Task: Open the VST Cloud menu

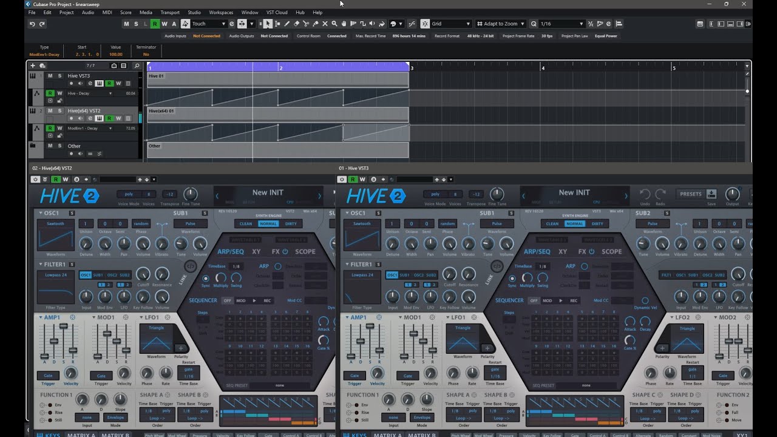Action: click(277, 12)
